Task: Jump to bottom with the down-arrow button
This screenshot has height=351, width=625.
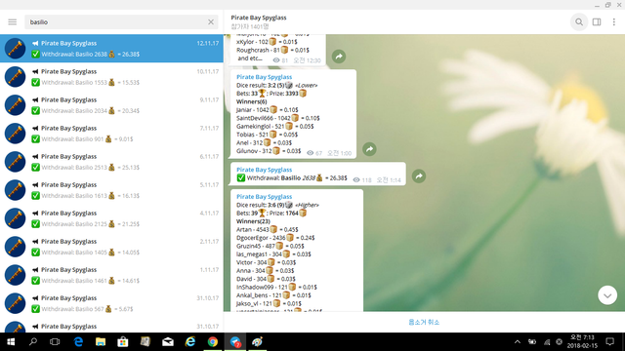Action: click(607, 295)
